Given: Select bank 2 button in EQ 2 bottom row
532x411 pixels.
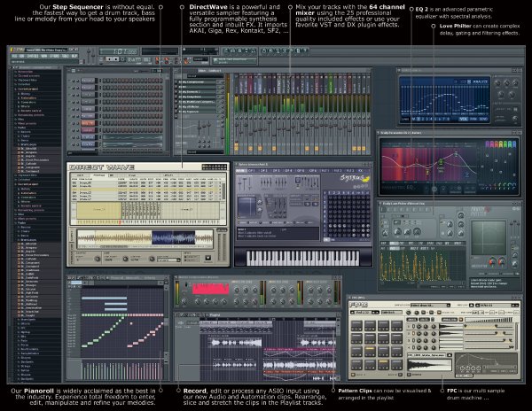Looking at the screenshot, I should pos(423,119).
